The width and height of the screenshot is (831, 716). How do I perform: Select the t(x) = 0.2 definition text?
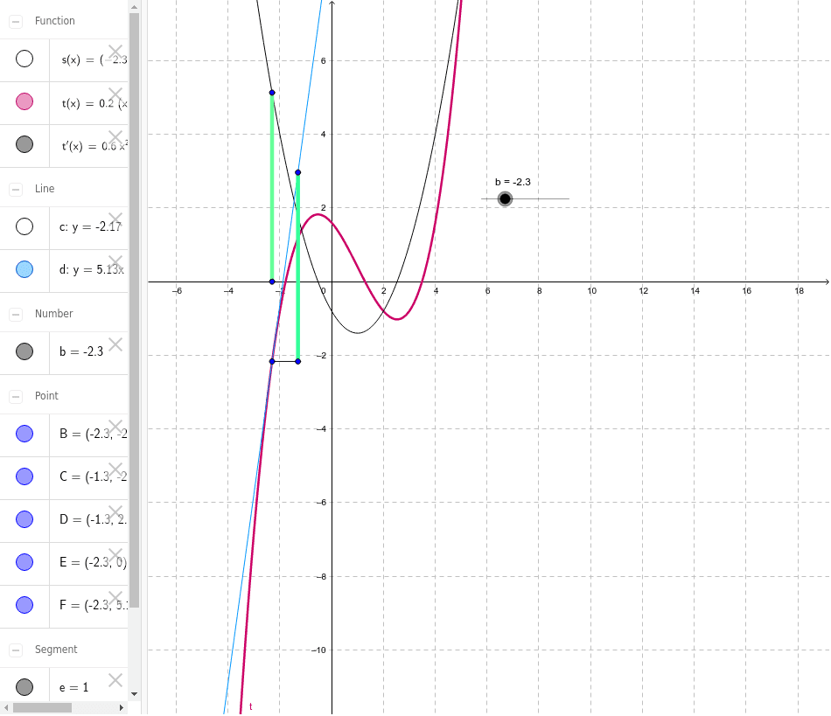coord(94,103)
